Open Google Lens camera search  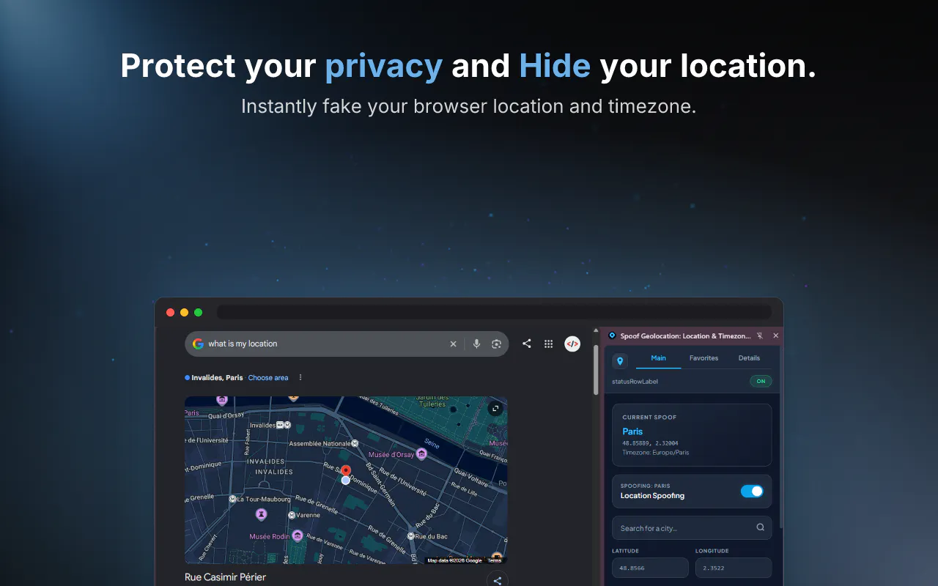pyautogui.click(x=496, y=344)
